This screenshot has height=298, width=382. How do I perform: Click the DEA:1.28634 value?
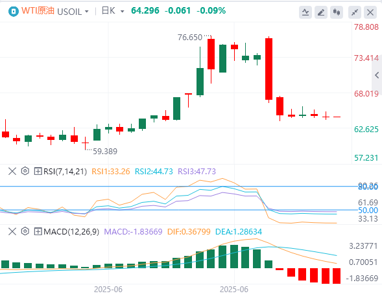[239, 231]
